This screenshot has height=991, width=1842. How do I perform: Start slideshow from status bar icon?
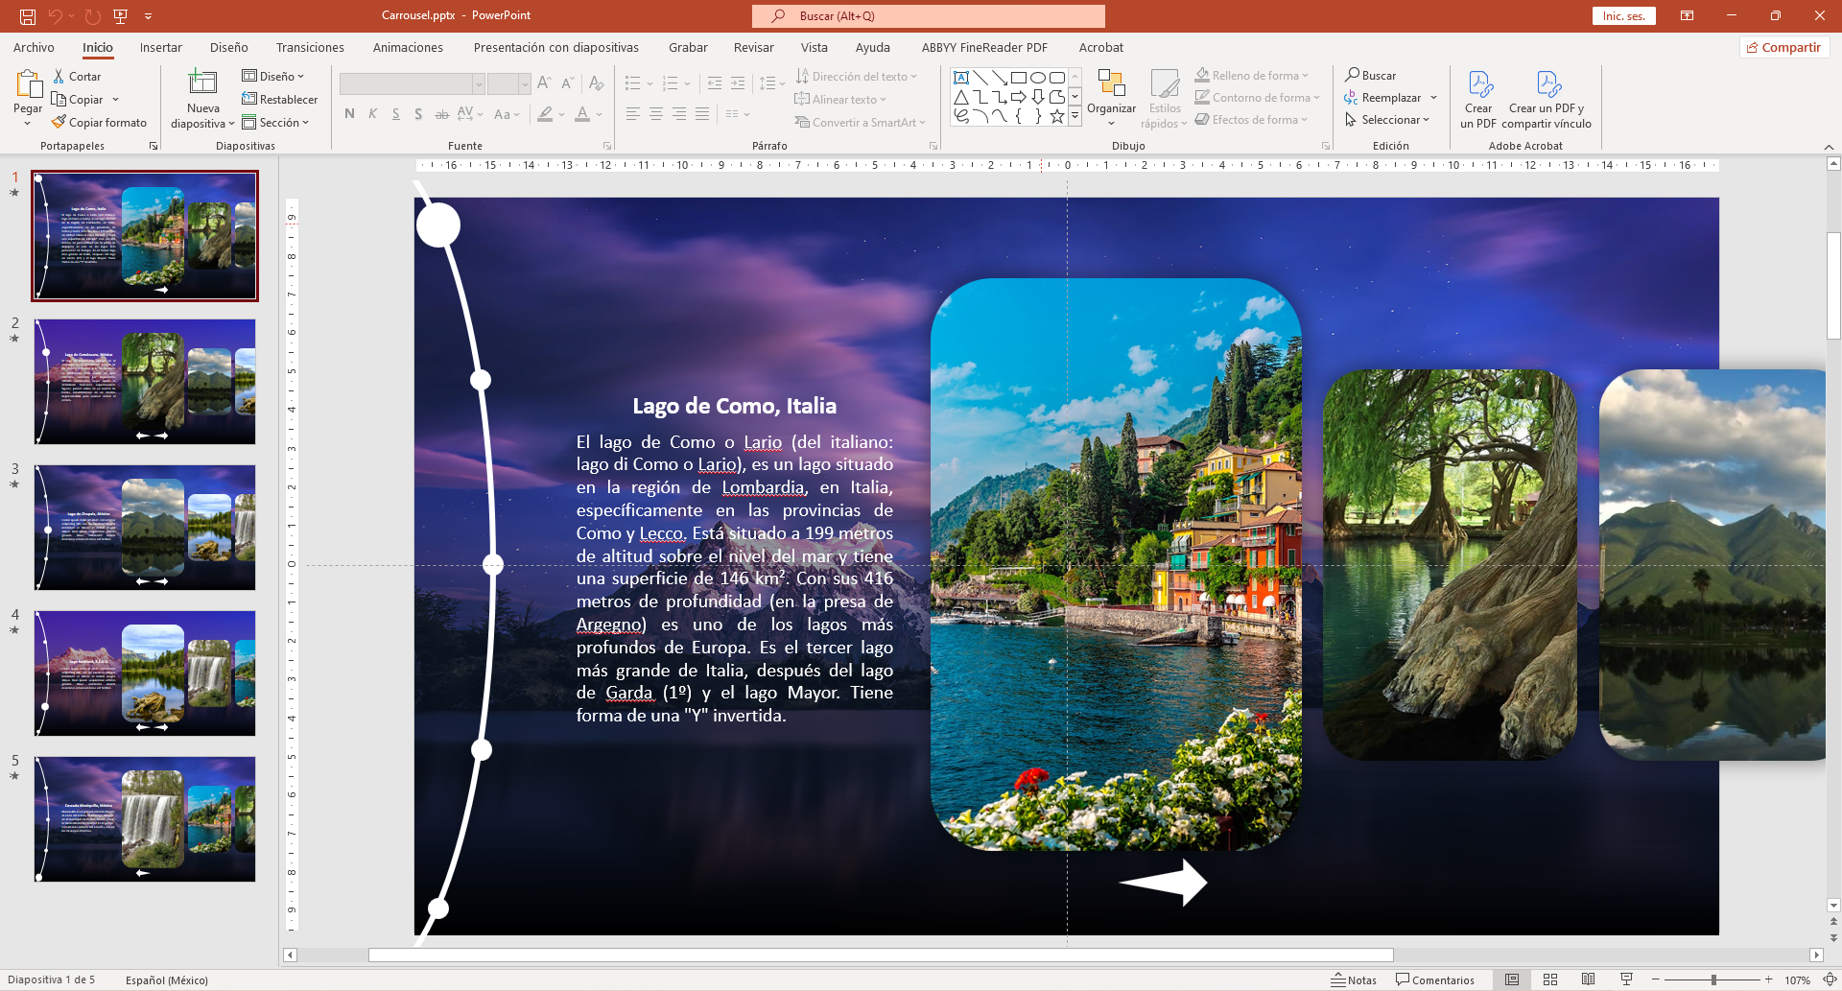[1626, 979]
